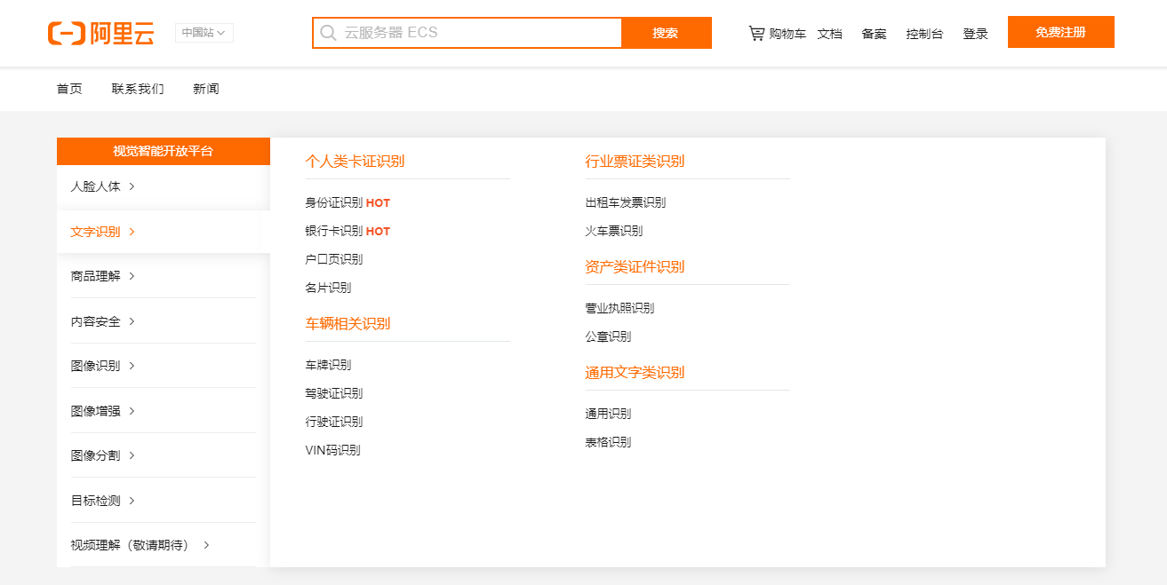Open the 中国站 region dropdown
The height and width of the screenshot is (585, 1167).
[204, 33]
